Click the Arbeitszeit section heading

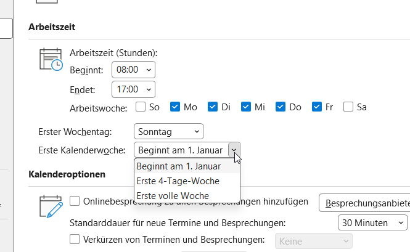[52, 27]
